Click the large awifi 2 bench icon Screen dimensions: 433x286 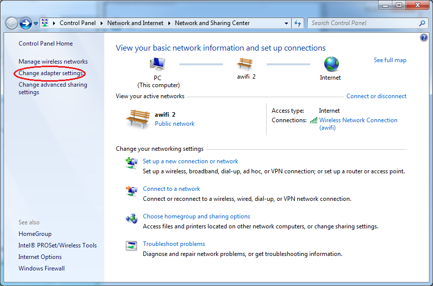click(138, 119)
